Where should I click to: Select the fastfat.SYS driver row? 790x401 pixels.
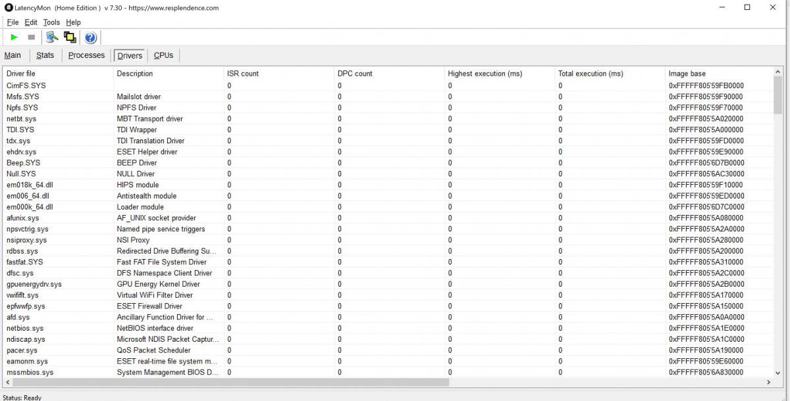pos(388,262)
